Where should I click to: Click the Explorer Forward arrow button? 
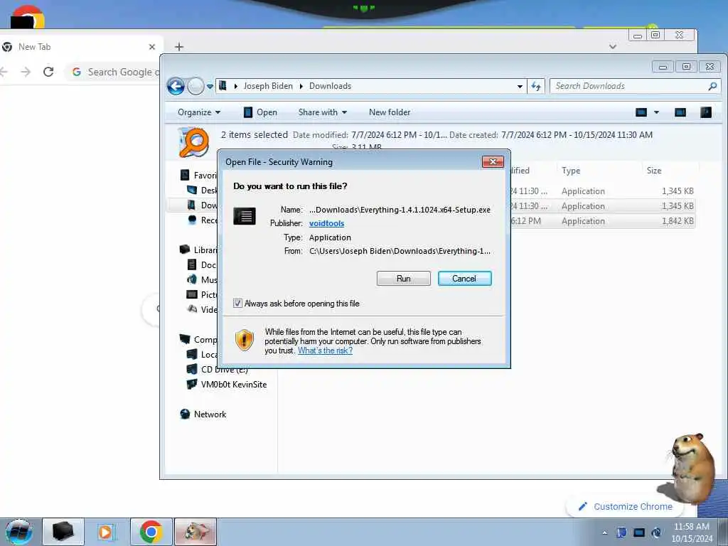click(x=196, y=86)
